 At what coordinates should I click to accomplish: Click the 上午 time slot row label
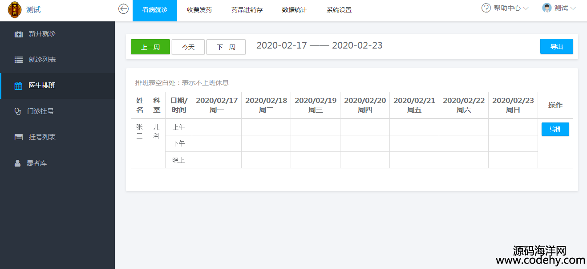[x=179, y=127]
